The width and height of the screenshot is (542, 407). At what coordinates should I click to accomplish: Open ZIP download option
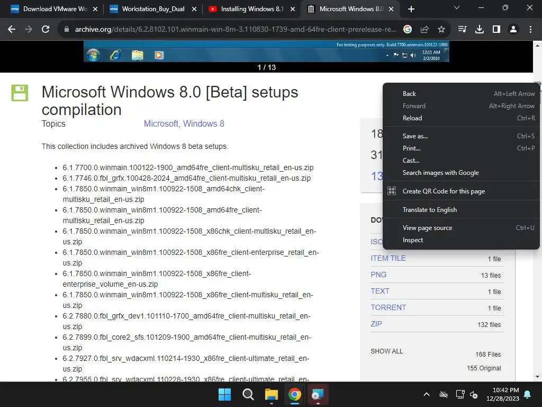tap(376, 324)
